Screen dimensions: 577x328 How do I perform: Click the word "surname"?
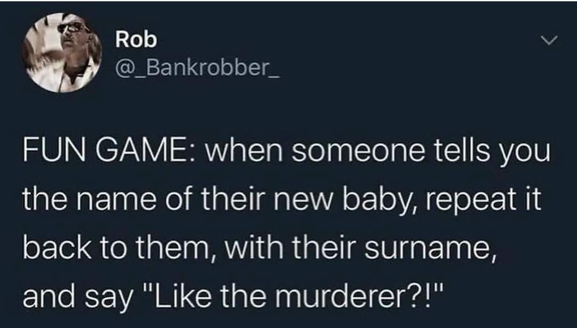(430, 248)
